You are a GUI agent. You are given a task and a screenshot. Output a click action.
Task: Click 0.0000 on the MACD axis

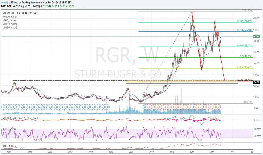(257, 120)
